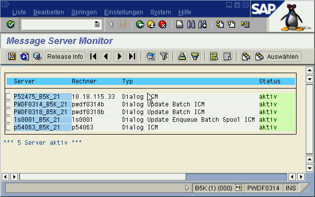Image resolution: width=315 pixels, height=197 pixels.
Task: Open the Bearbeiten menu
Action: (x=49, y=12)
